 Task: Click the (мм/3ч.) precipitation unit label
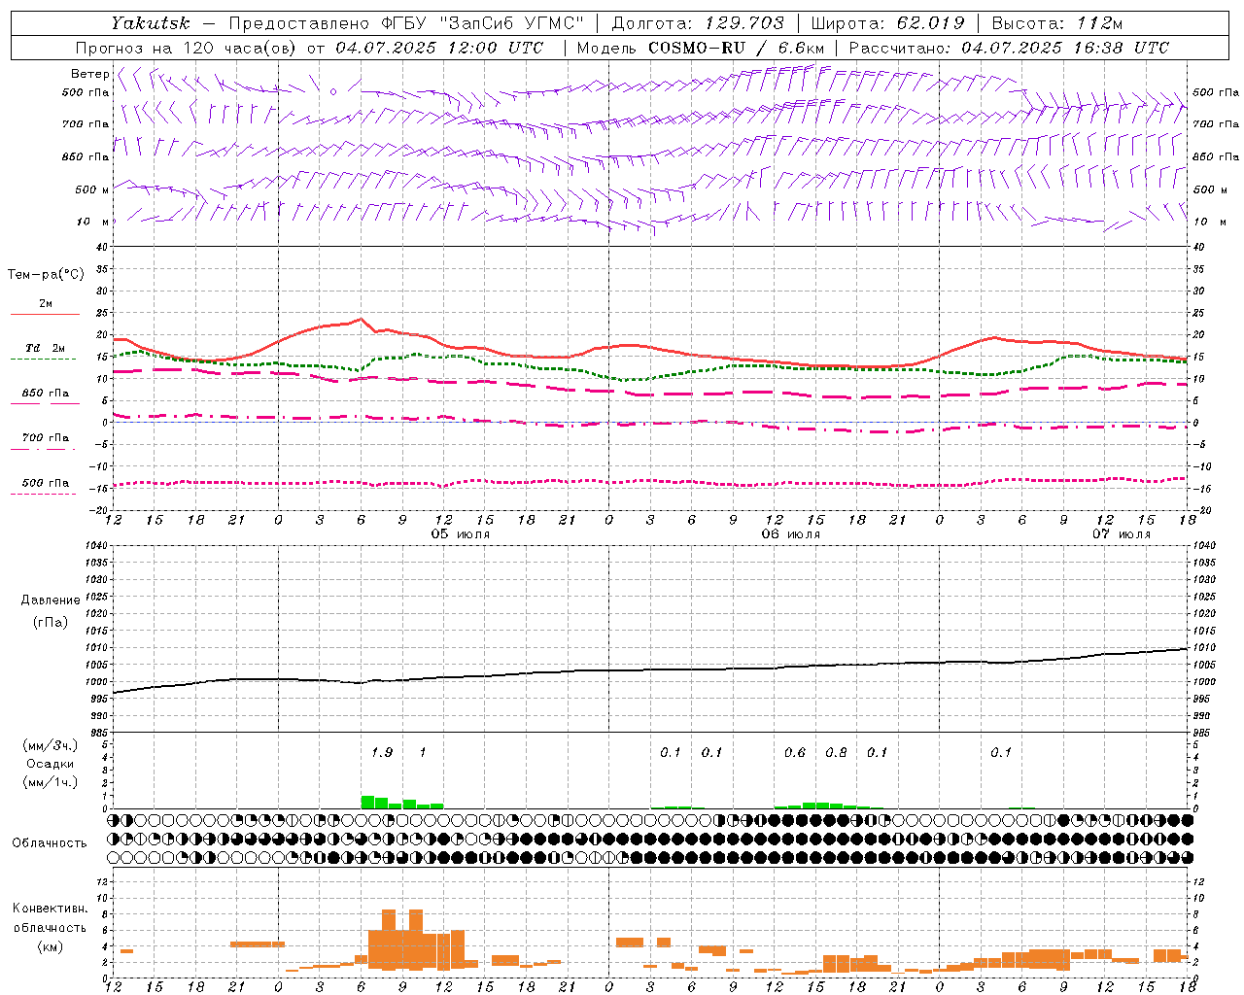click(51, 745)
